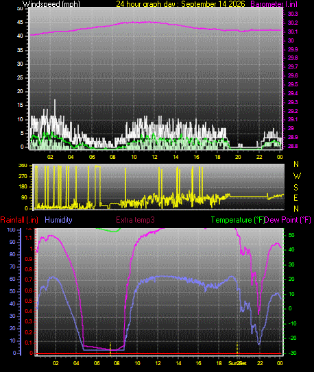Click the 29.5 value on the barometer axis
Viewport: 314px width, 372px height.
[293, 84]
